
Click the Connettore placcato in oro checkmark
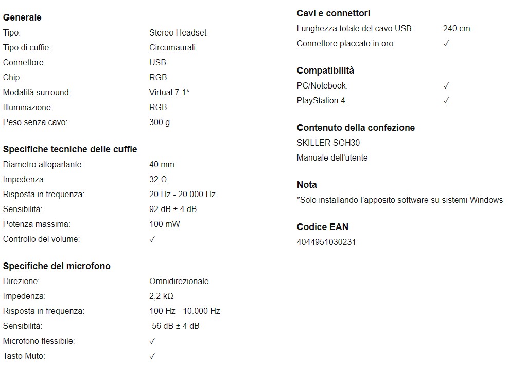446,43
